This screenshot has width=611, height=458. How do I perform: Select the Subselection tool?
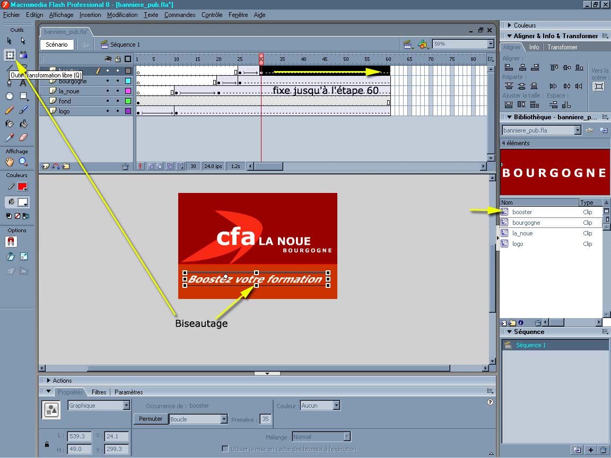click(x=23, y=40)
